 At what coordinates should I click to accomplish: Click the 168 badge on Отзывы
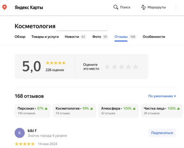133,37
